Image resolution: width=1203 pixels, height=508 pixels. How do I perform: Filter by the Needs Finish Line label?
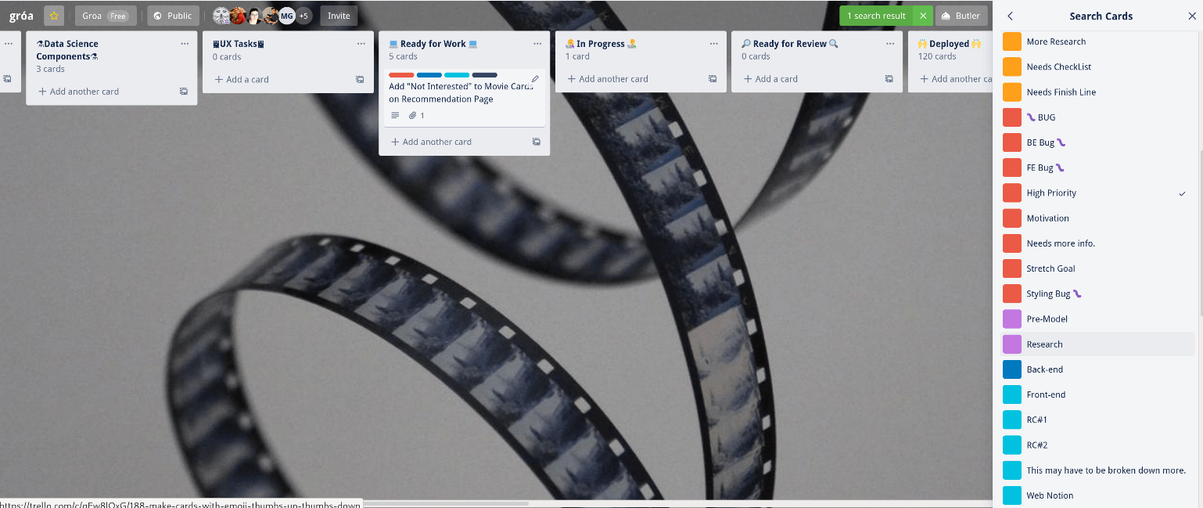tap(1098, 92)
